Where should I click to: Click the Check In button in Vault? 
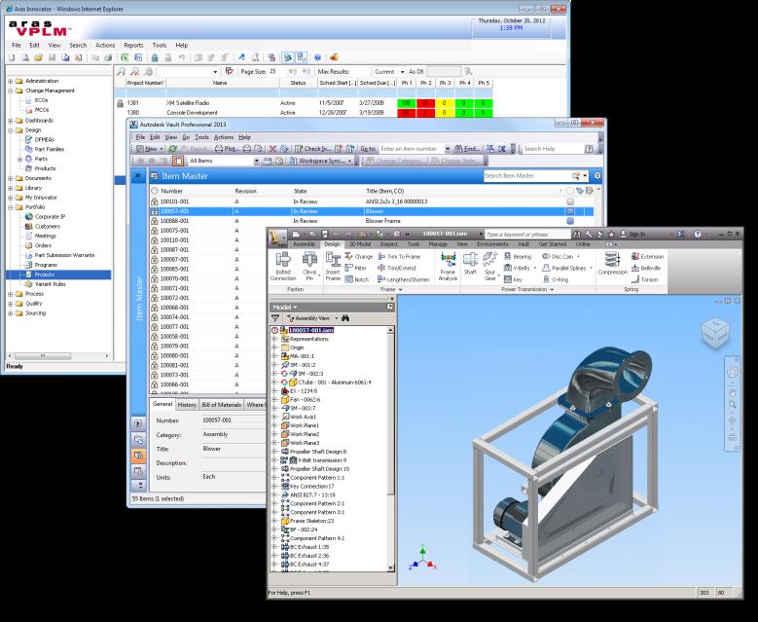[x=312, y=149]
